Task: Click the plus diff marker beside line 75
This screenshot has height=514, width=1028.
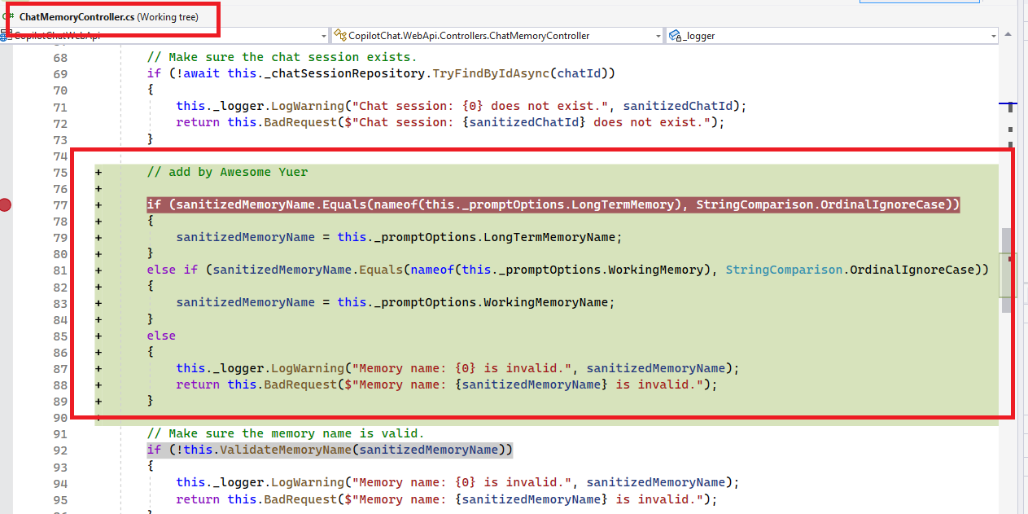Action: coord(98,172)
